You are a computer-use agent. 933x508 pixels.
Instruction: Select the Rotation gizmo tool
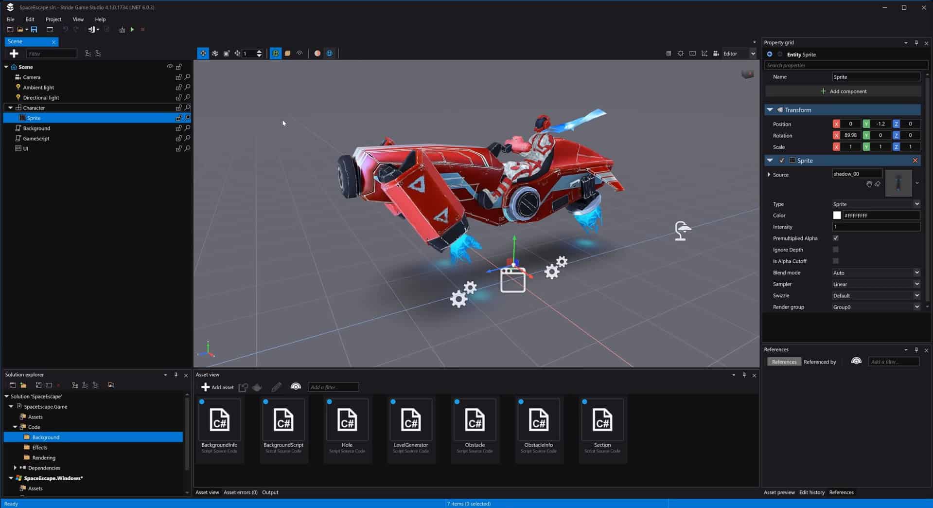(215, 54)
